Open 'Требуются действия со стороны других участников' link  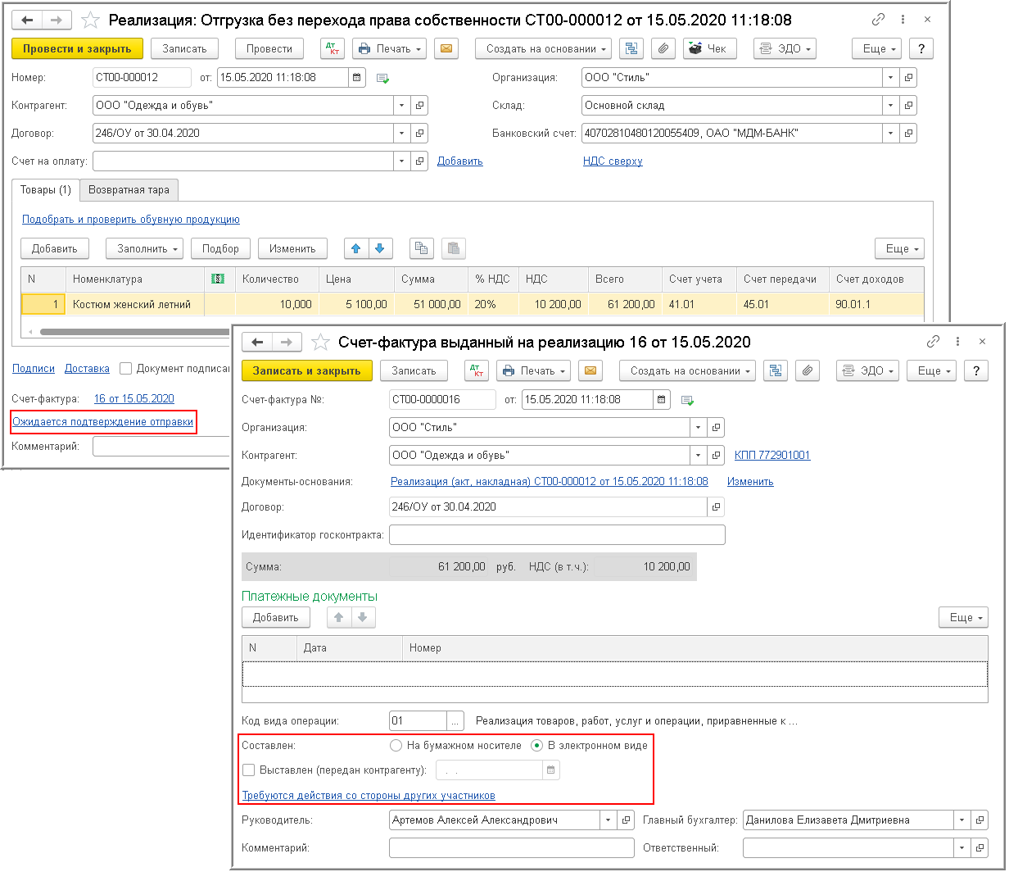pyautogui.click(x=369, y=796)
